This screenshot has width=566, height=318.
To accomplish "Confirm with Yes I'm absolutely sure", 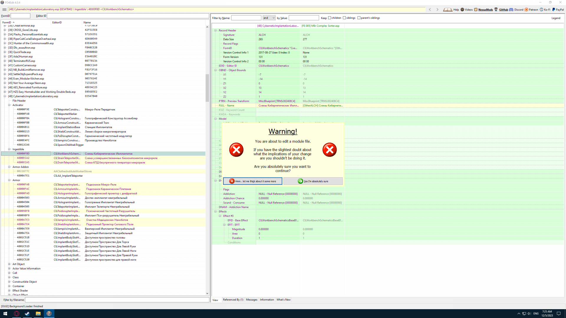I will pyautogui.click(x=313, y=181).
